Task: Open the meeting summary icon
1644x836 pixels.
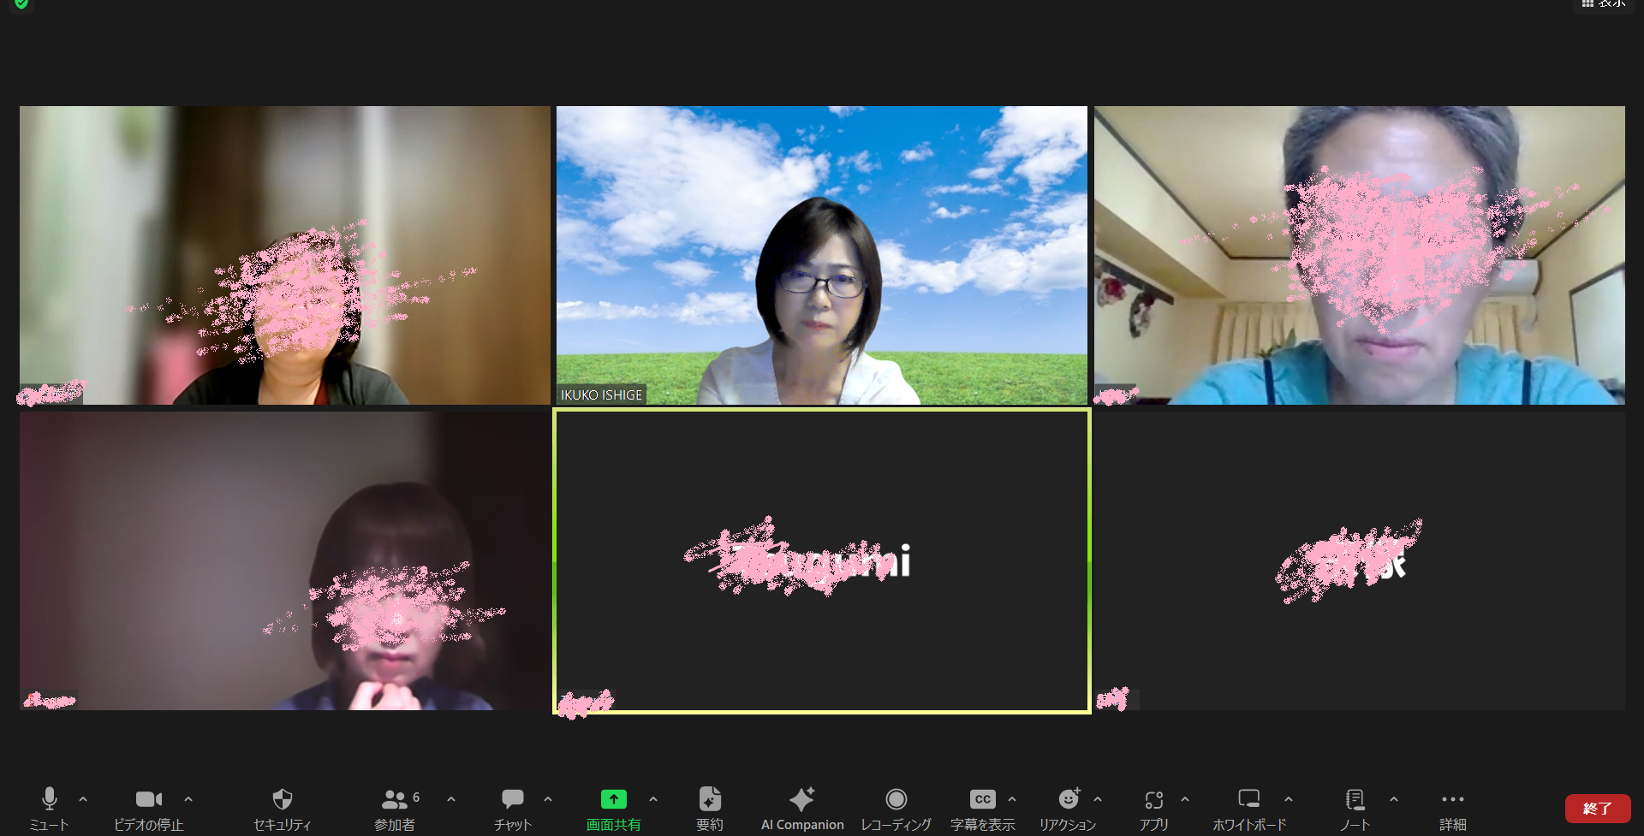Action: coord(709,800)
